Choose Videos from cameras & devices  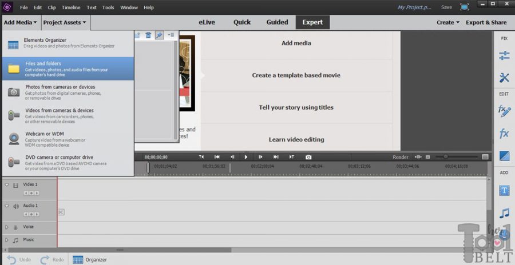point(68,115)
